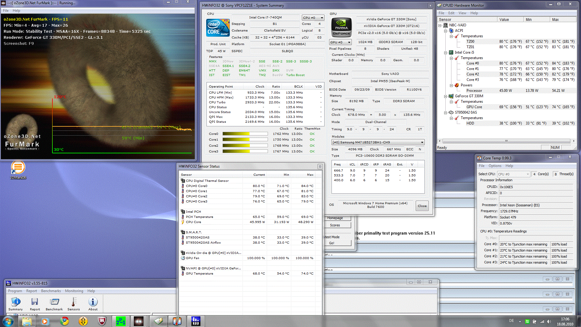Open the Sensors thermometer tool in HWiNFO32
This screenshot has height=327, width=581.
click(74, 304)
